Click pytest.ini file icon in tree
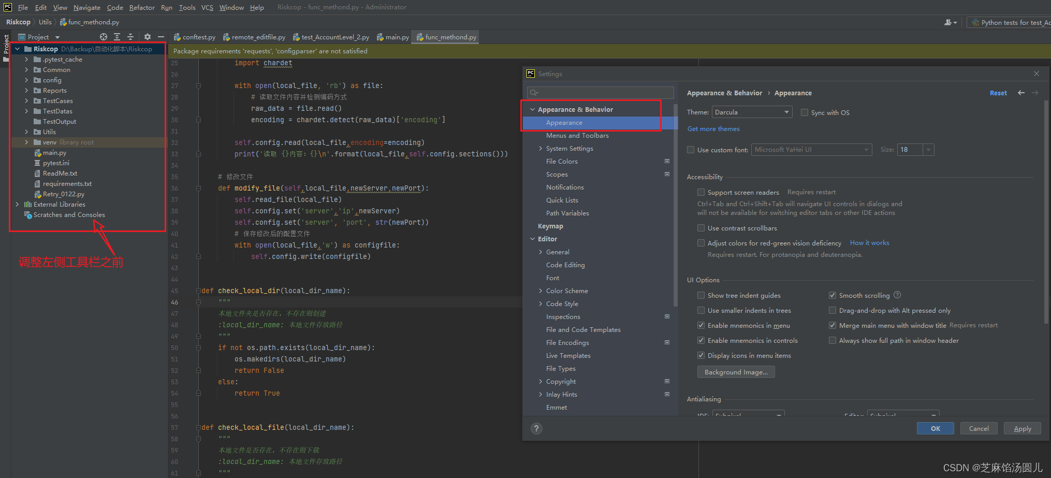Viewport: 1051px width, 478px height. pyautogui.click(x=37, y=163)
